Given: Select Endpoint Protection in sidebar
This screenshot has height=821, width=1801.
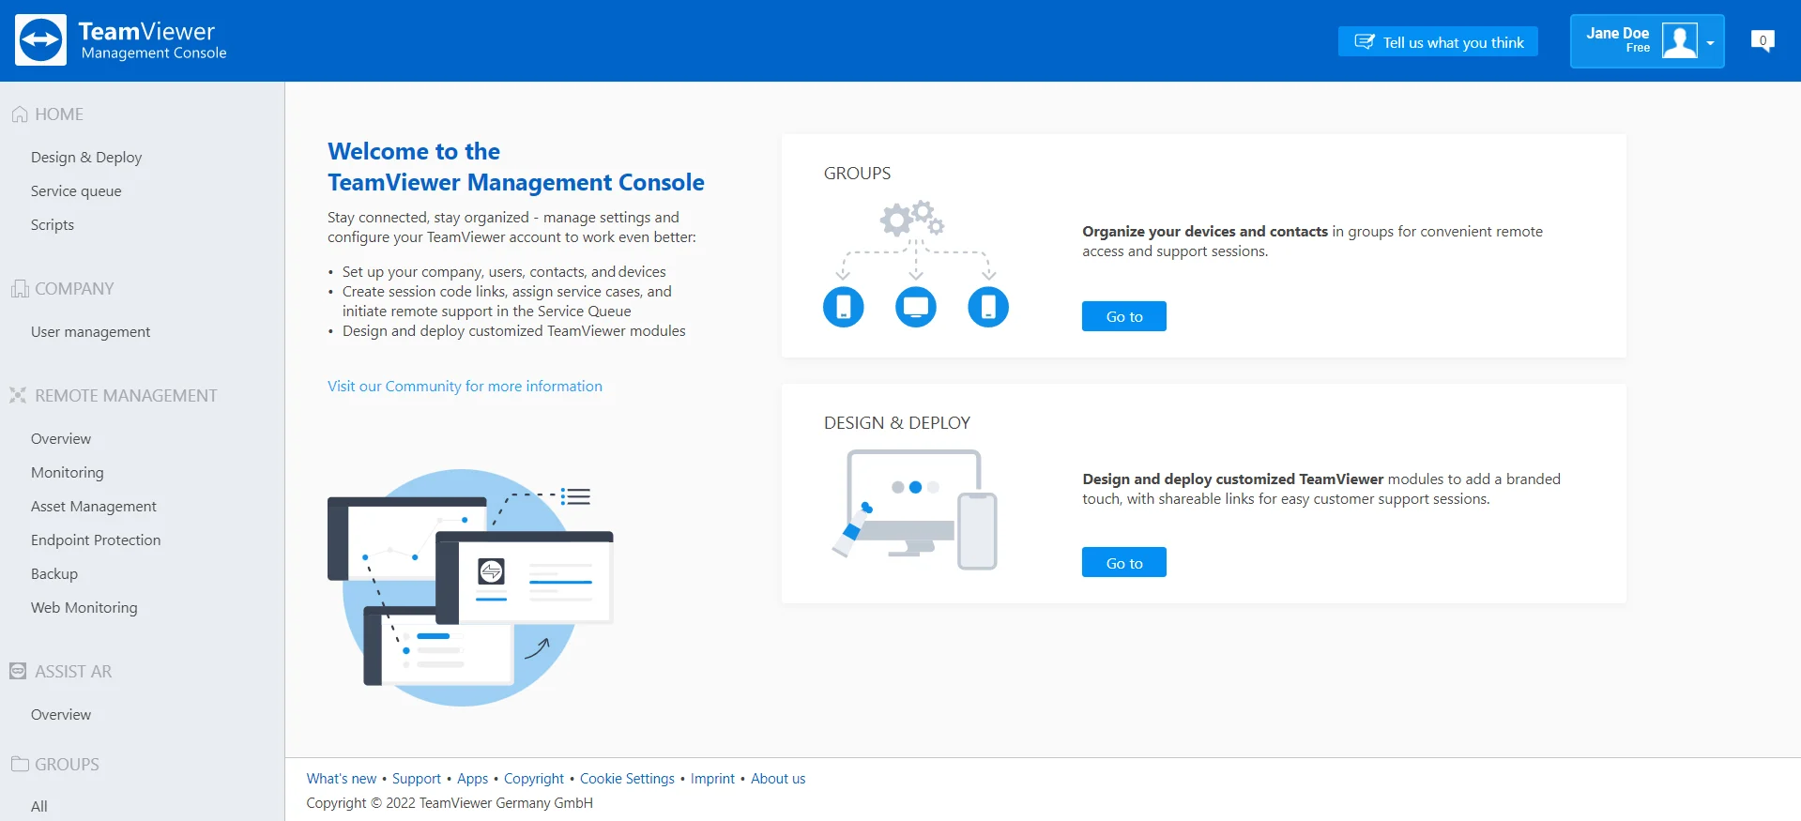Looking at the screenshot, I should coord(96,540).
